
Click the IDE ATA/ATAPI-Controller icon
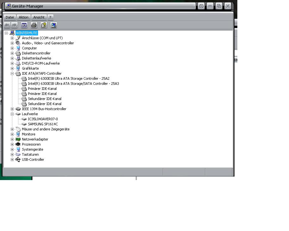coord(18,74)
